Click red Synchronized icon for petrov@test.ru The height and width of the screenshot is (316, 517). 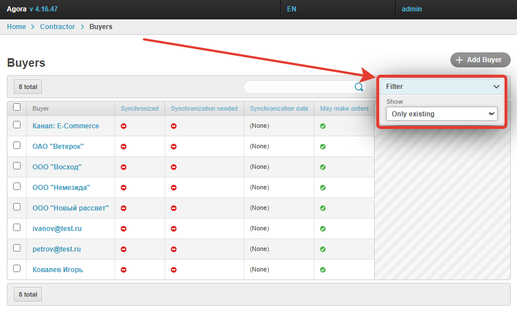[124, 249]
